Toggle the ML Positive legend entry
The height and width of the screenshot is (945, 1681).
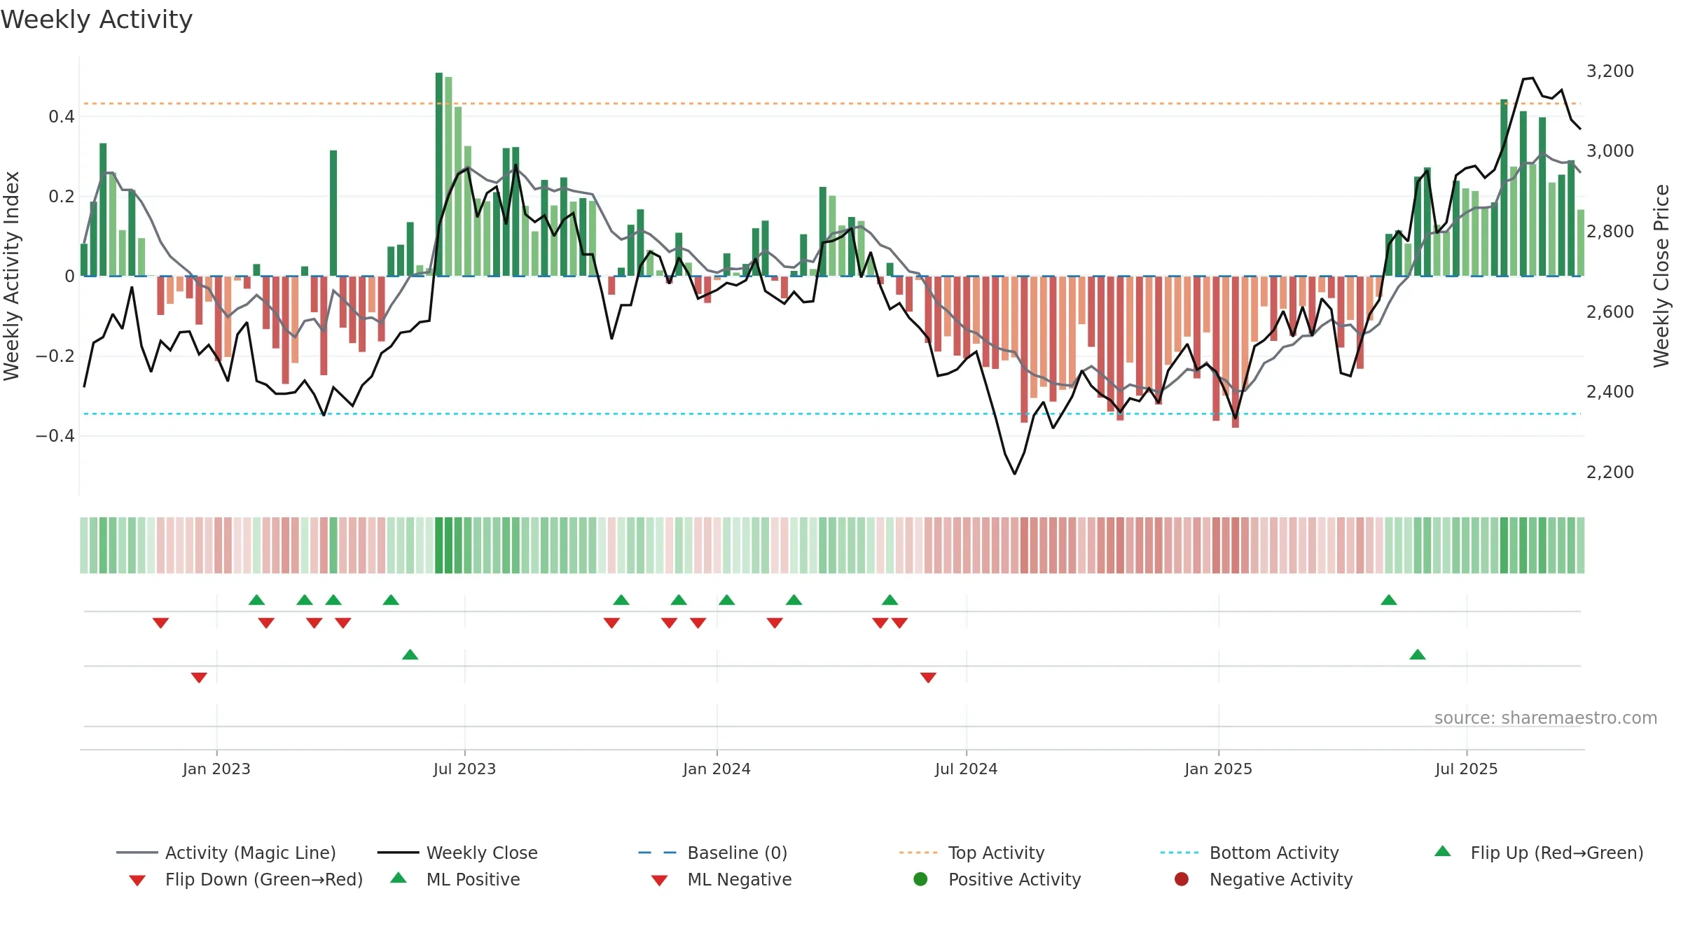tap(455, 879)
